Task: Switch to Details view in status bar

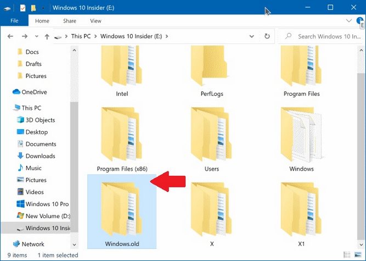Action: point(347,255)
